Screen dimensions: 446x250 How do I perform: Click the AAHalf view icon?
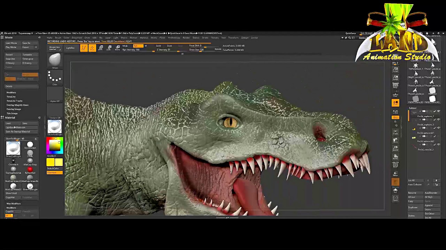tap(395, 78)
